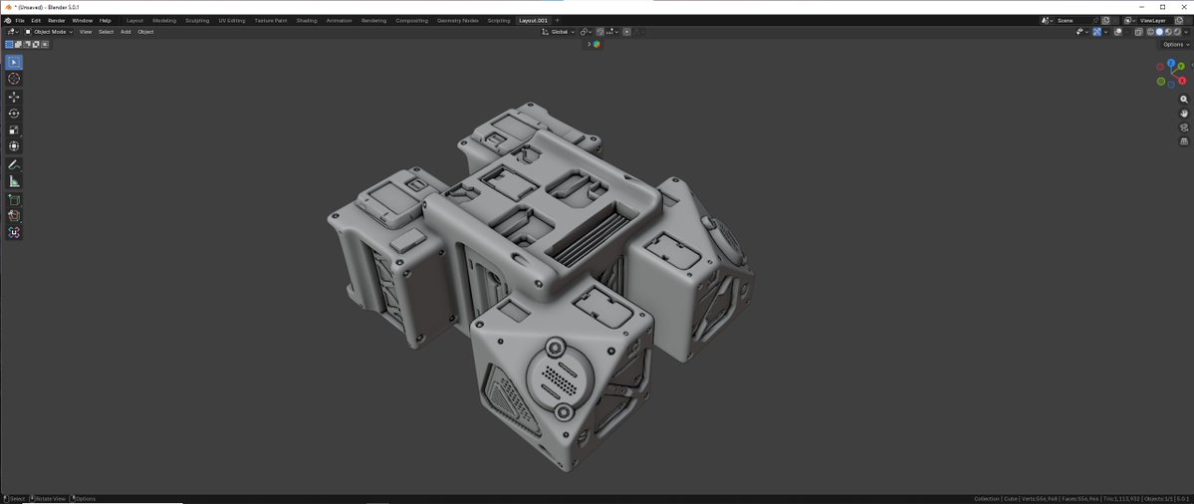This screenshot has width=1194, height=504.
Task: Click the red X axis gizmo circle
Action: 1183,80
